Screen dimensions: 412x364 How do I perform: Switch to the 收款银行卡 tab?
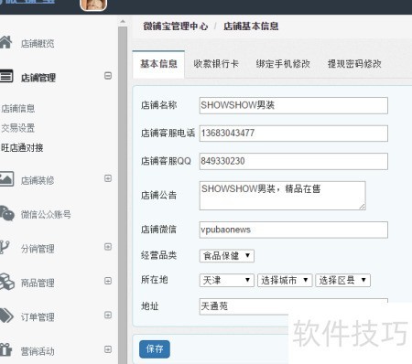[216, 64]
